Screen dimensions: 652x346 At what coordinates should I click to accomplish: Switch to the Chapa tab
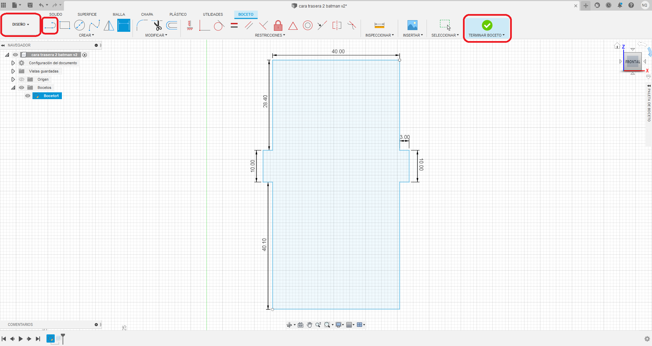click(147, 14)
